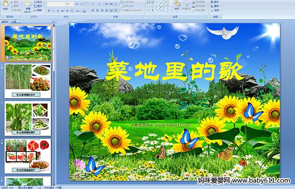Screen dimensions: 295x189
Task: Open the Replace menu in editing group
Action: point(216,6)
